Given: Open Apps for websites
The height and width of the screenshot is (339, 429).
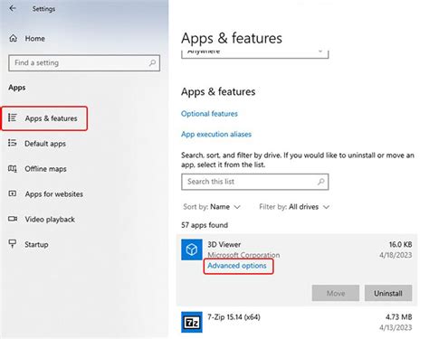Looking at the screenshot, I should (x=54, y=194).
